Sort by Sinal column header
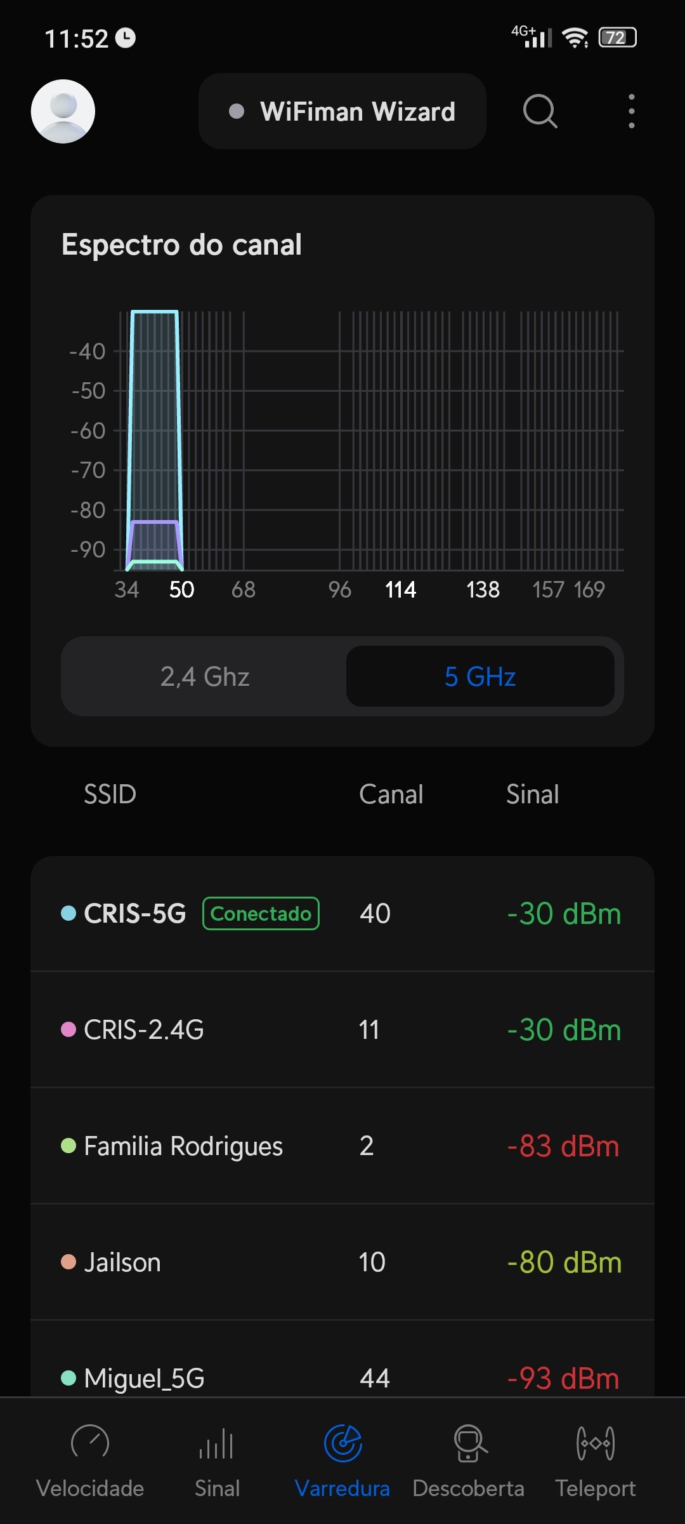Viewport: 685px width, 1524px height. click(x=532, y=794)
